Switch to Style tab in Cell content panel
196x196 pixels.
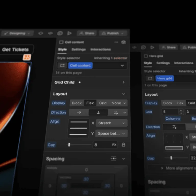tap(62, 50)
